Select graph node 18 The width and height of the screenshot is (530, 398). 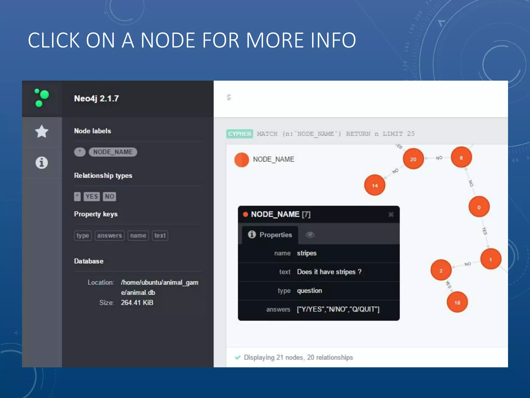[x=457, y=302]
